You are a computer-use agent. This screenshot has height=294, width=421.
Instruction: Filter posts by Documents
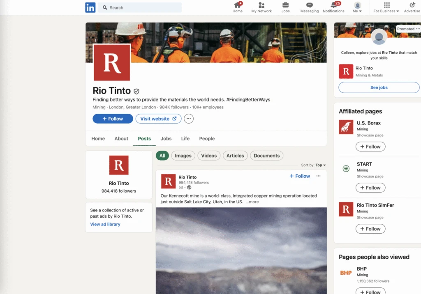[x=266, y=156]
